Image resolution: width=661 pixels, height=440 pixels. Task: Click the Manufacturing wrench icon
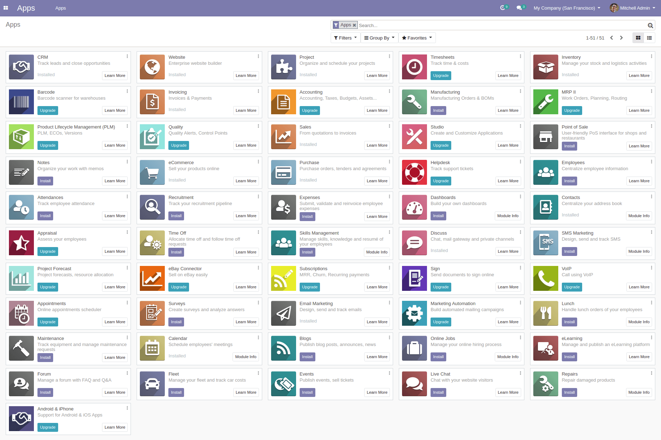point(415,102)
